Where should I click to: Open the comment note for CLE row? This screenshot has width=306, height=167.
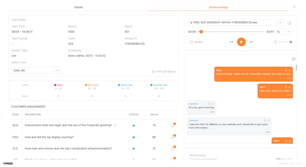(173, 148)
